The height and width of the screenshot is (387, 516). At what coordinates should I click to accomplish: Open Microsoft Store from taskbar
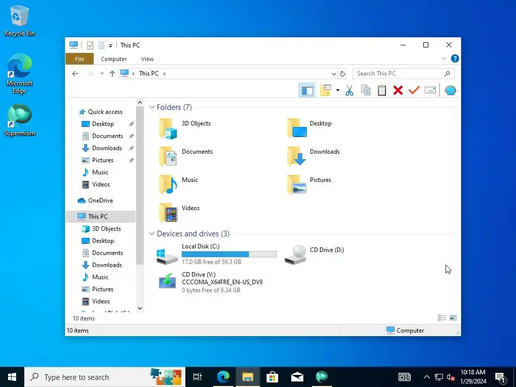pyautogui.click(x=273, y=377)
